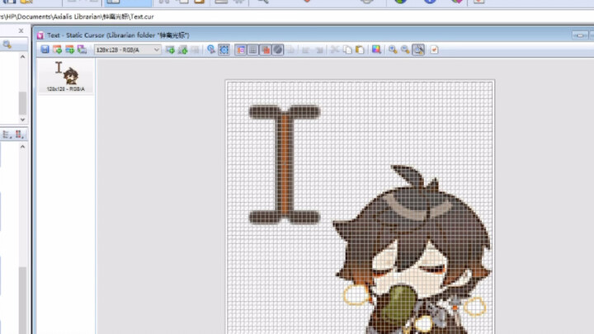This screenshot has height=334, width=594.
Task: Open the color adjustment icon with rainbow square
Action: 376,49
